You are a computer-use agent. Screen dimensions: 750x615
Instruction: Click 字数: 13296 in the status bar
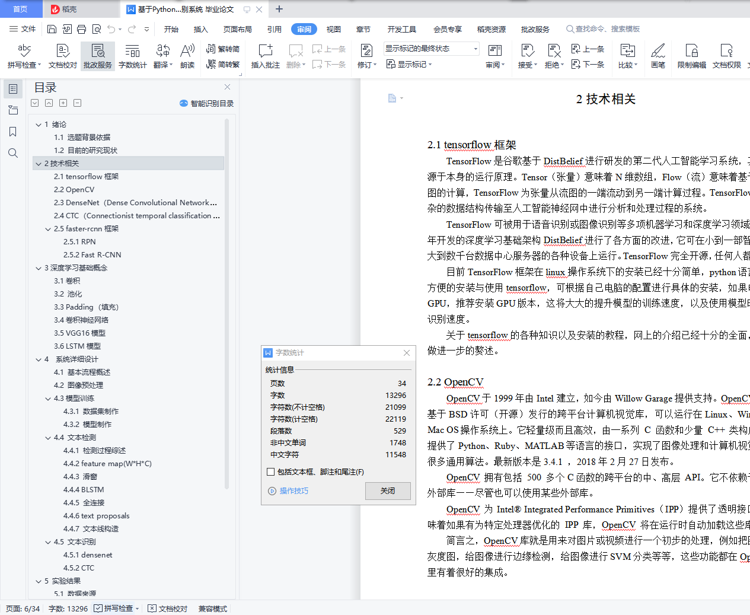click(68, 608)
